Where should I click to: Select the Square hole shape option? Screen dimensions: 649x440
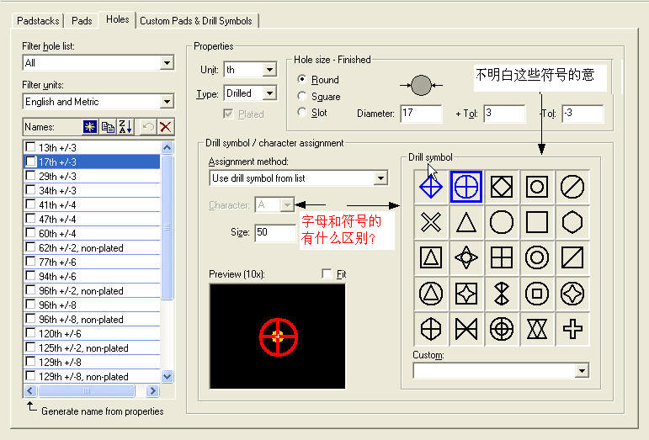[302, 96]
